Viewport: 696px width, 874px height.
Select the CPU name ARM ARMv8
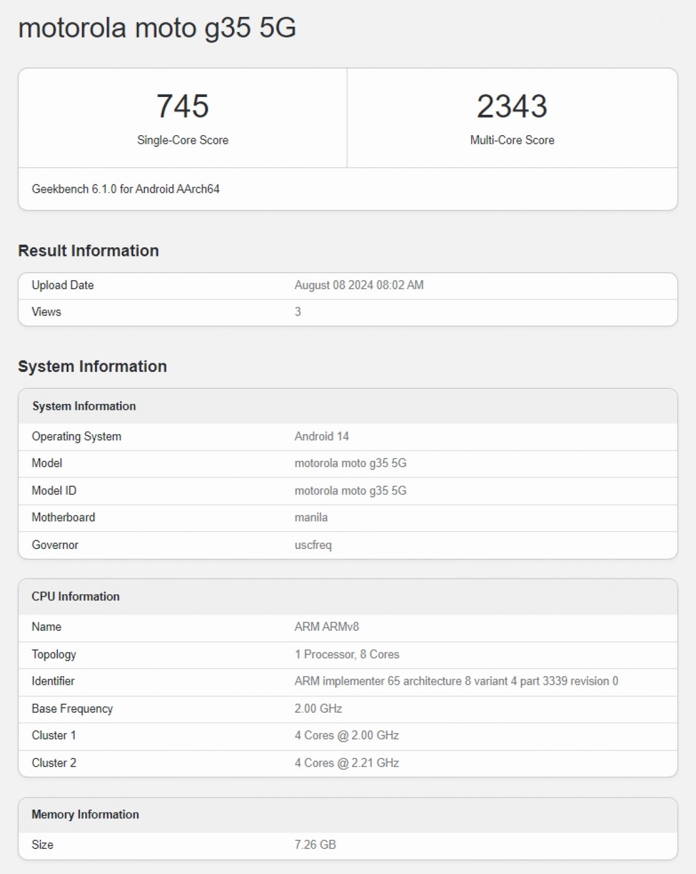pos(327,627)
